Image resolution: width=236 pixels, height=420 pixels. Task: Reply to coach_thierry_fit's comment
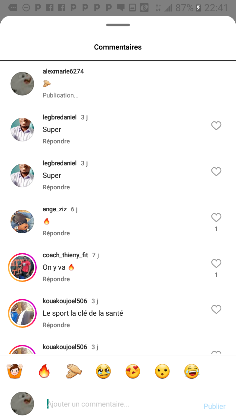click(56, 279)
